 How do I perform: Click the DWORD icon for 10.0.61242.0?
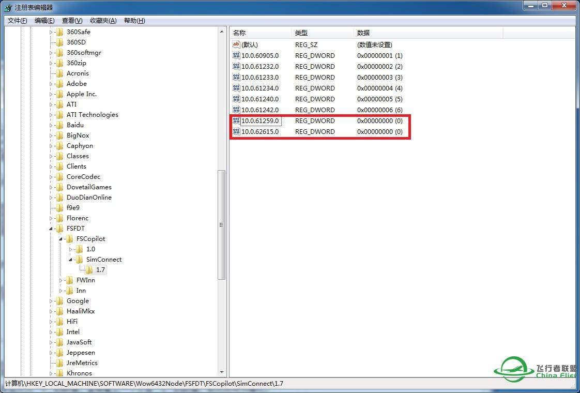[236, 110]
